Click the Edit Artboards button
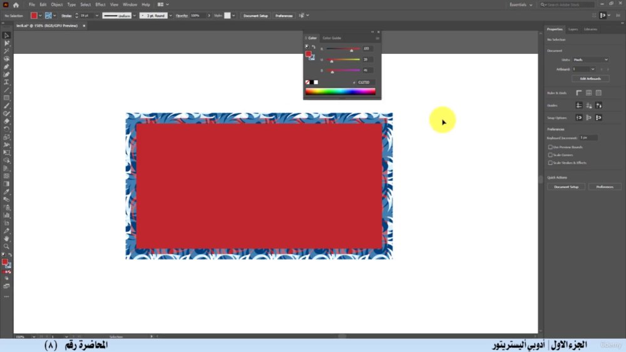Screen dimensions: 626x352 (x=590, y=79)
